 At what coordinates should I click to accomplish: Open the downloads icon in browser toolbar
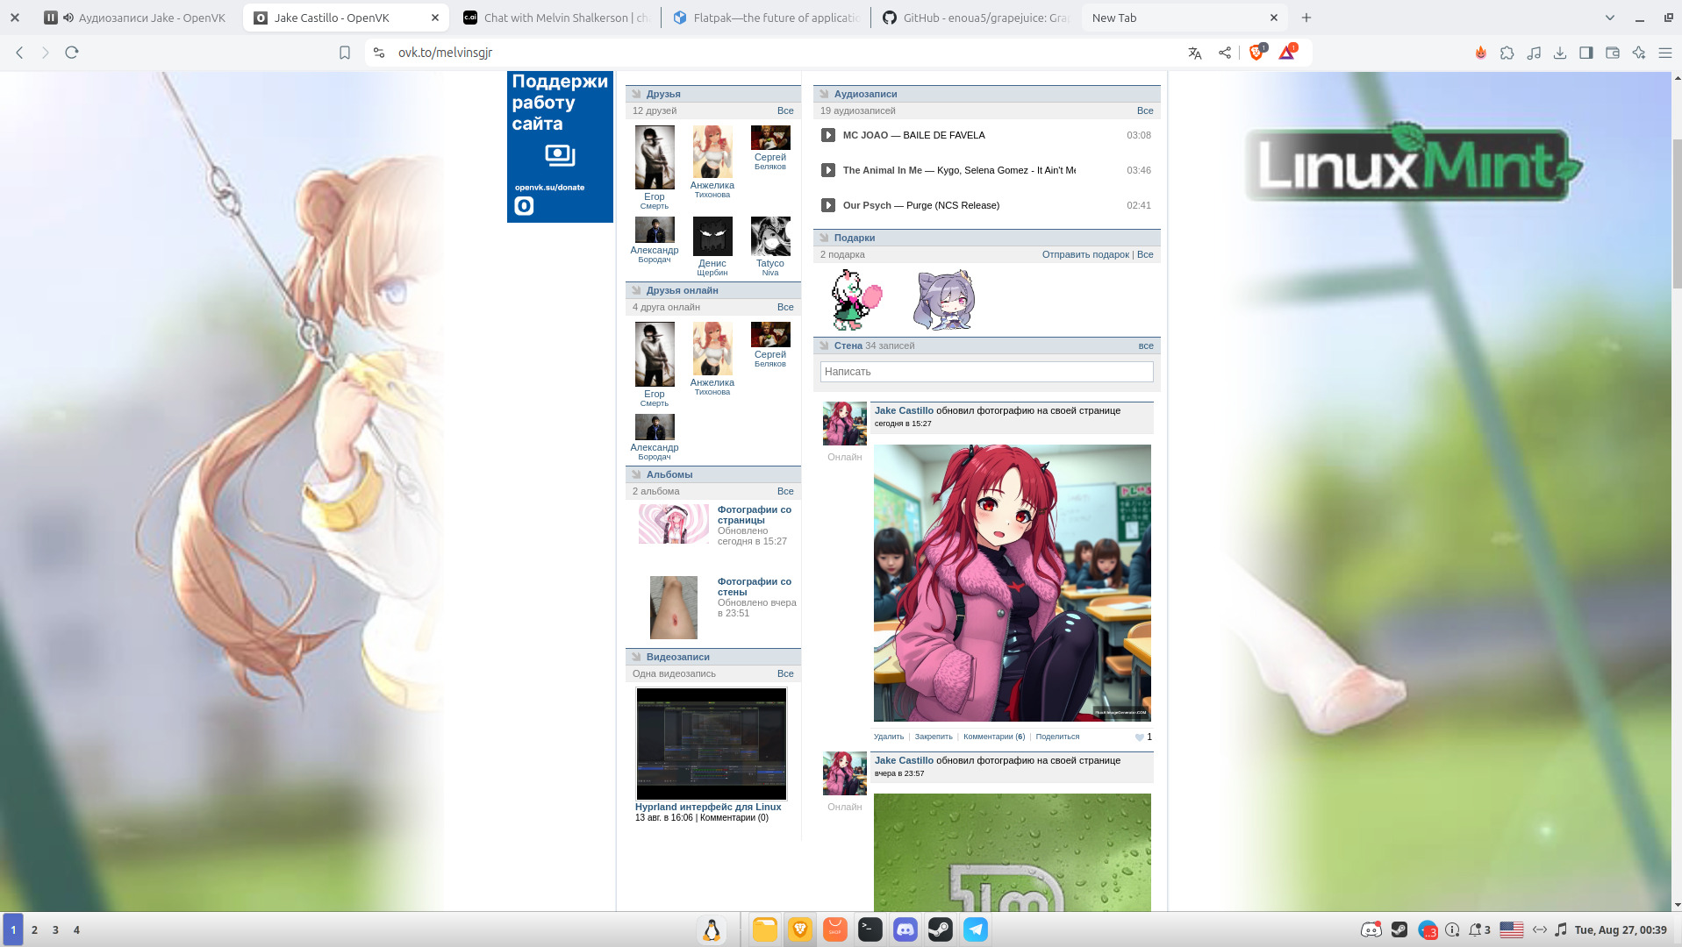(1560, 53)
